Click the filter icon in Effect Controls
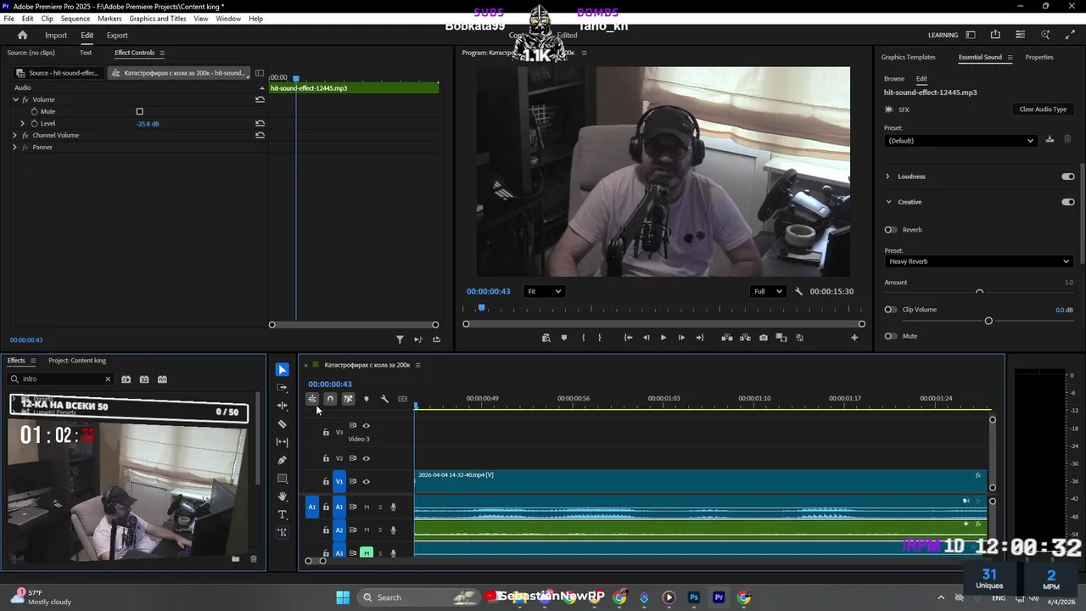 400,339
